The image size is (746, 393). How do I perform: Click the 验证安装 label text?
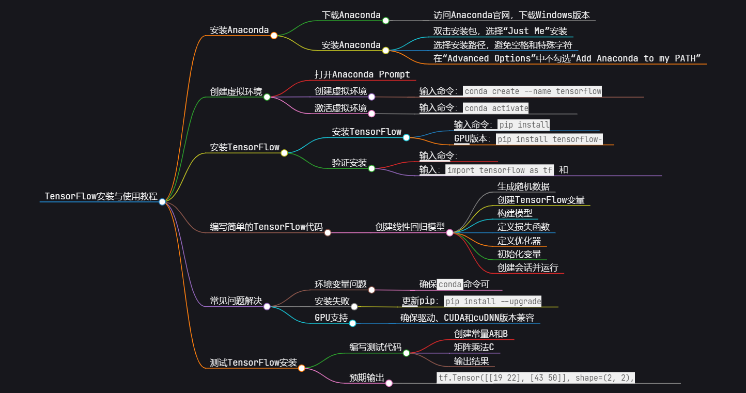click(349, 163)
